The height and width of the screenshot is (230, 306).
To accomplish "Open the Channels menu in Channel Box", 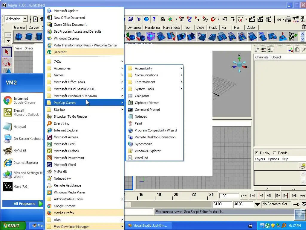I will click(262, 57).
